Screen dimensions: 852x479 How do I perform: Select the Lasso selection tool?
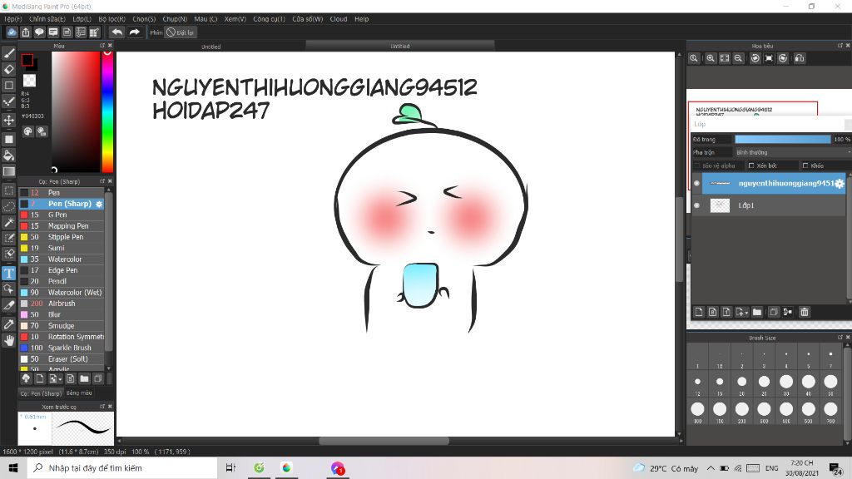(8, 206)
